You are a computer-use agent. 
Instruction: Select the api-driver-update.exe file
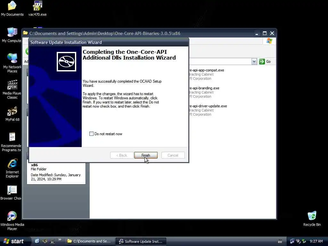208,110
